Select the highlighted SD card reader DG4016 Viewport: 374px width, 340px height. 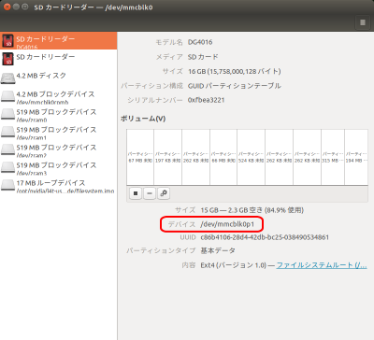(58, 41)
